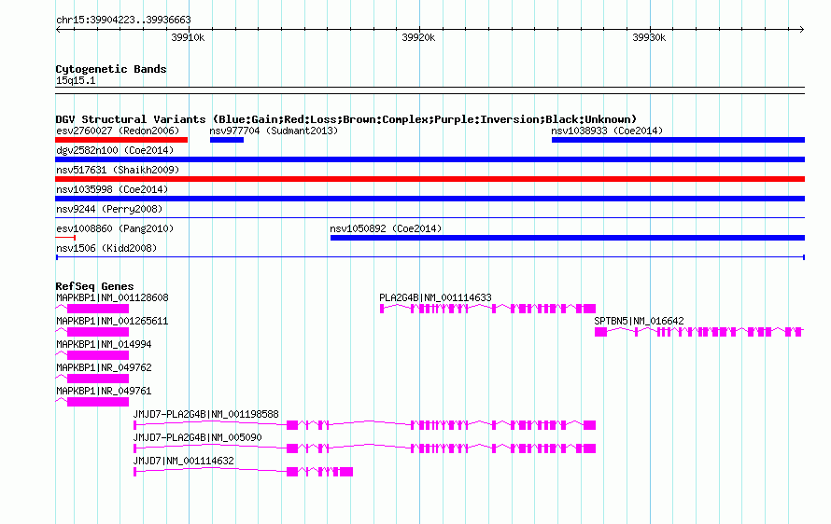Image resolution: width=831 pixels, height=524 pixels.
Task: Click the RefSeq Genes track title
Action: click(94, 286)
